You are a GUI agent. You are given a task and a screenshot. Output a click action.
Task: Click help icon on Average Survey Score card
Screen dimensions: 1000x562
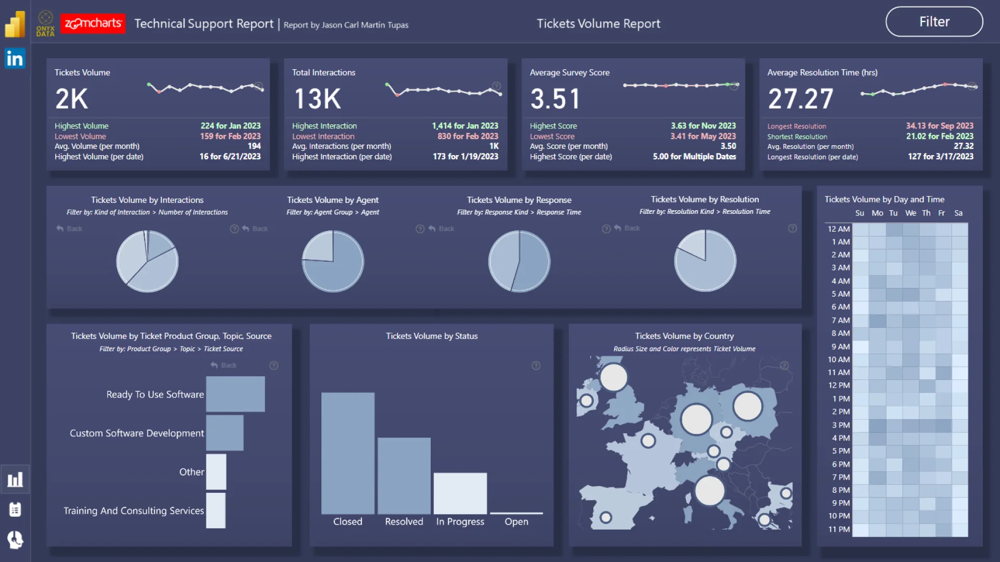click(734, 86)
